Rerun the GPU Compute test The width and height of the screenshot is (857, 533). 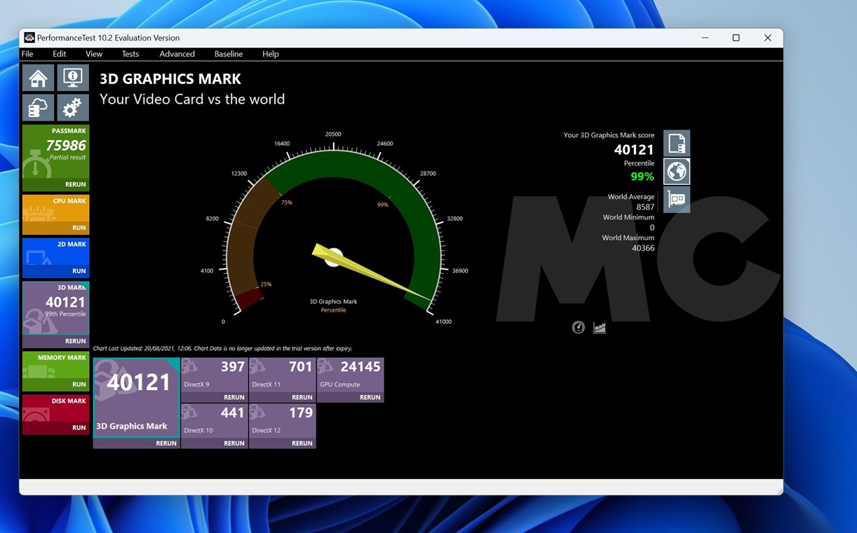pos(370,397)
